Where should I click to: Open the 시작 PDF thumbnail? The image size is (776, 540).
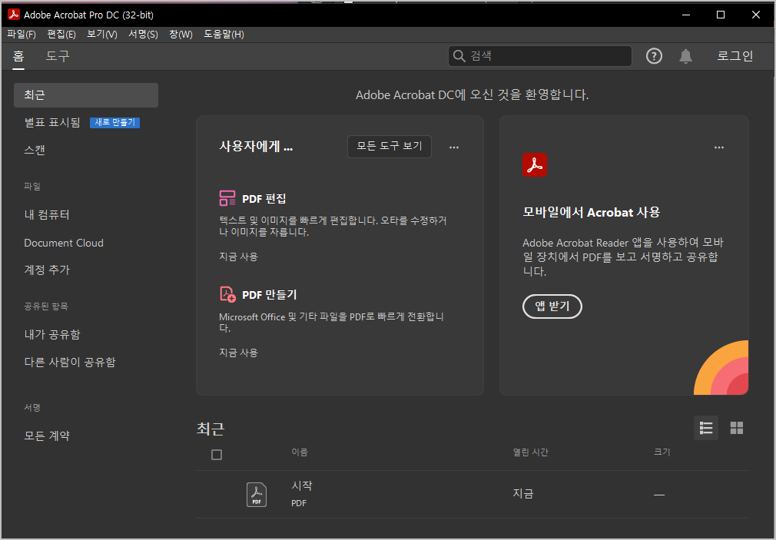(x=256, y=494)
